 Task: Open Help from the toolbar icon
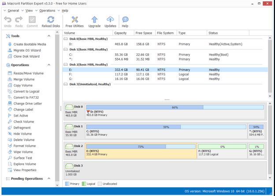[125, 19]
